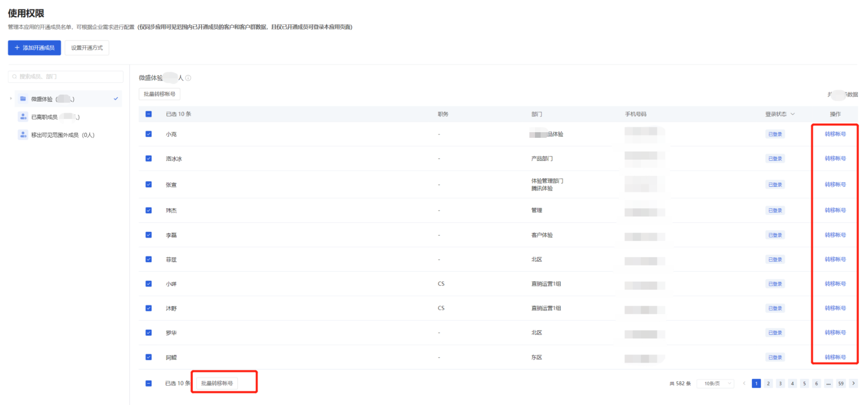Image resolution: width=863 pixels, height=405 pixels.
Task: Click the 直销运营1组 department cell for 沐野
Action: click(x=546, y=308)
